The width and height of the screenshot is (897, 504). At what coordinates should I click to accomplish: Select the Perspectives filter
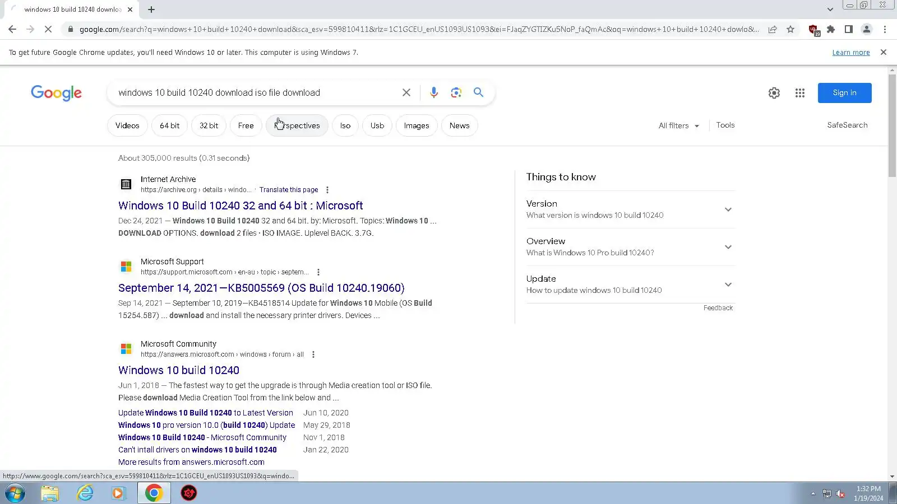point(297,125)
